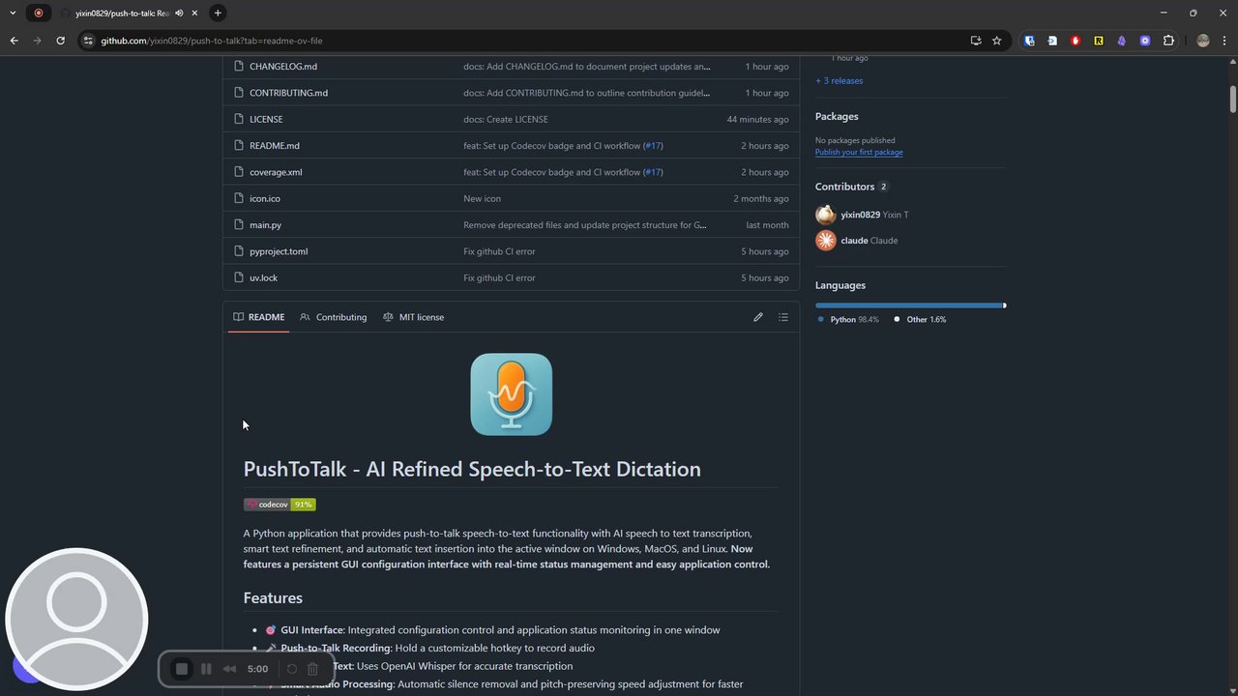This screenshot has width=1238, height=696.
Task: Click the install app icon in address bar
Action: (976, 41)
